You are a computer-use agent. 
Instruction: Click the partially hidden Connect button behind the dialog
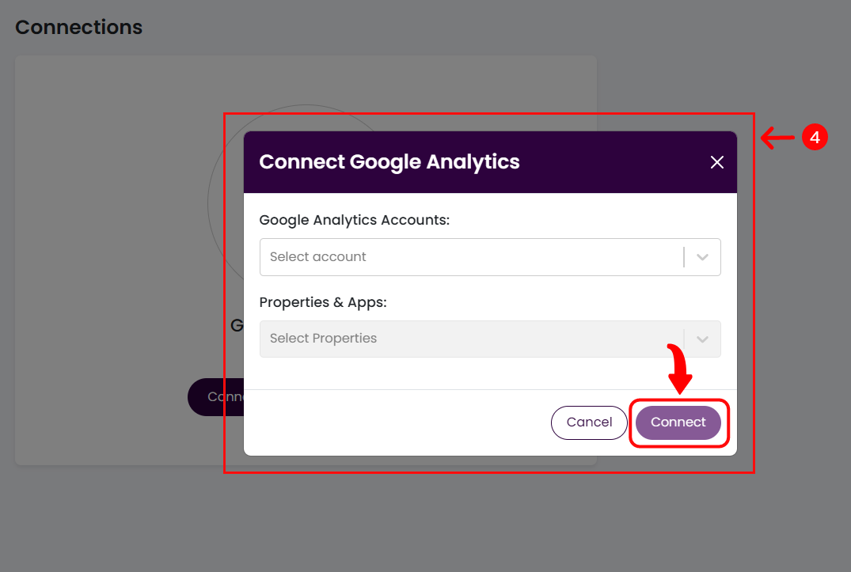[x=214, y=396]
